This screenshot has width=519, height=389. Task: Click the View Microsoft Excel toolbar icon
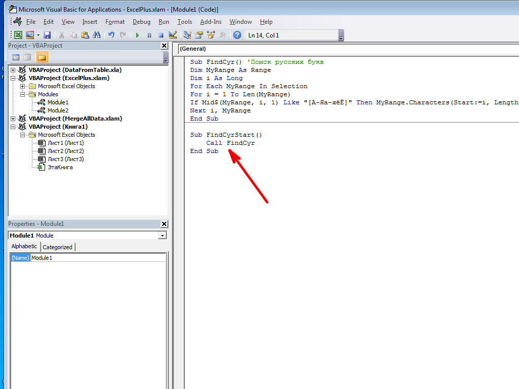[x=19, y=35]
